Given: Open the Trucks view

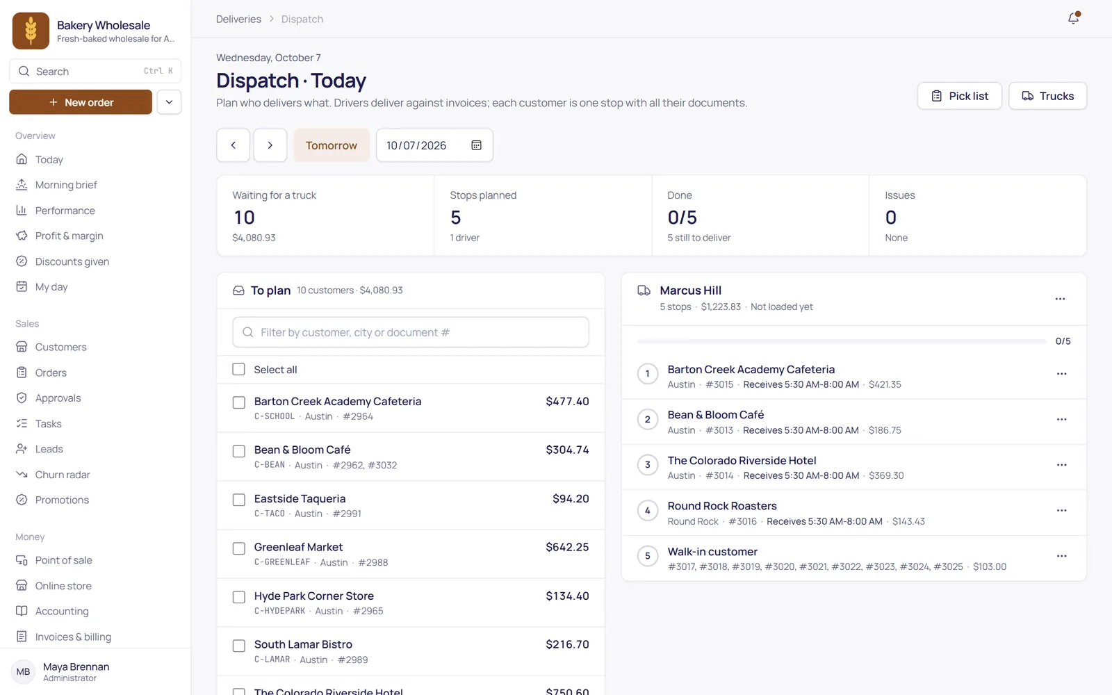Looking at the screenshot, I should [1047, 96].
